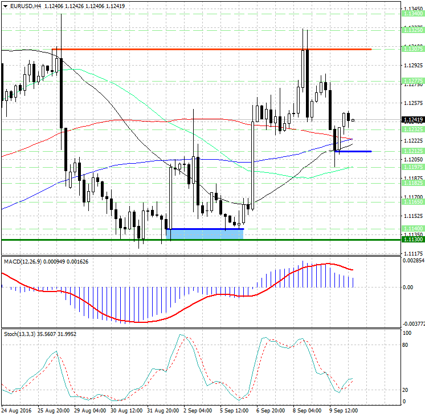Click the 6 Sep 20:00 time label
This screenshot has width=425, height=417.
tap(272, 410)
